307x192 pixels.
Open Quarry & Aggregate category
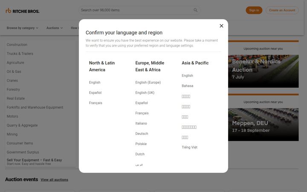coord(22,125)
